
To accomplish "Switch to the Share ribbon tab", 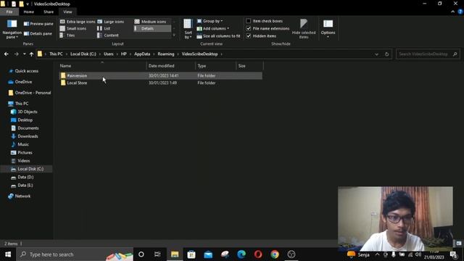I will (49, 12).
